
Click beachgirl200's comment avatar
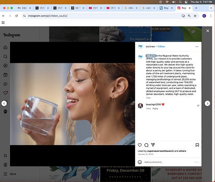click(140, 106)
